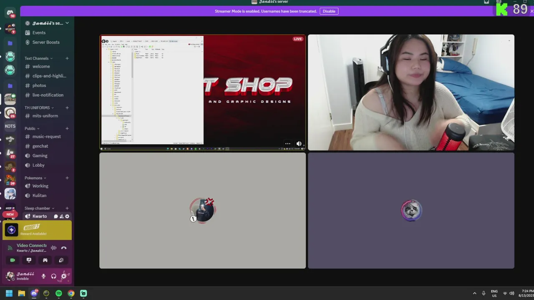Adjust stream volume speaker icon
534x300 pixels.
point(299,144)
